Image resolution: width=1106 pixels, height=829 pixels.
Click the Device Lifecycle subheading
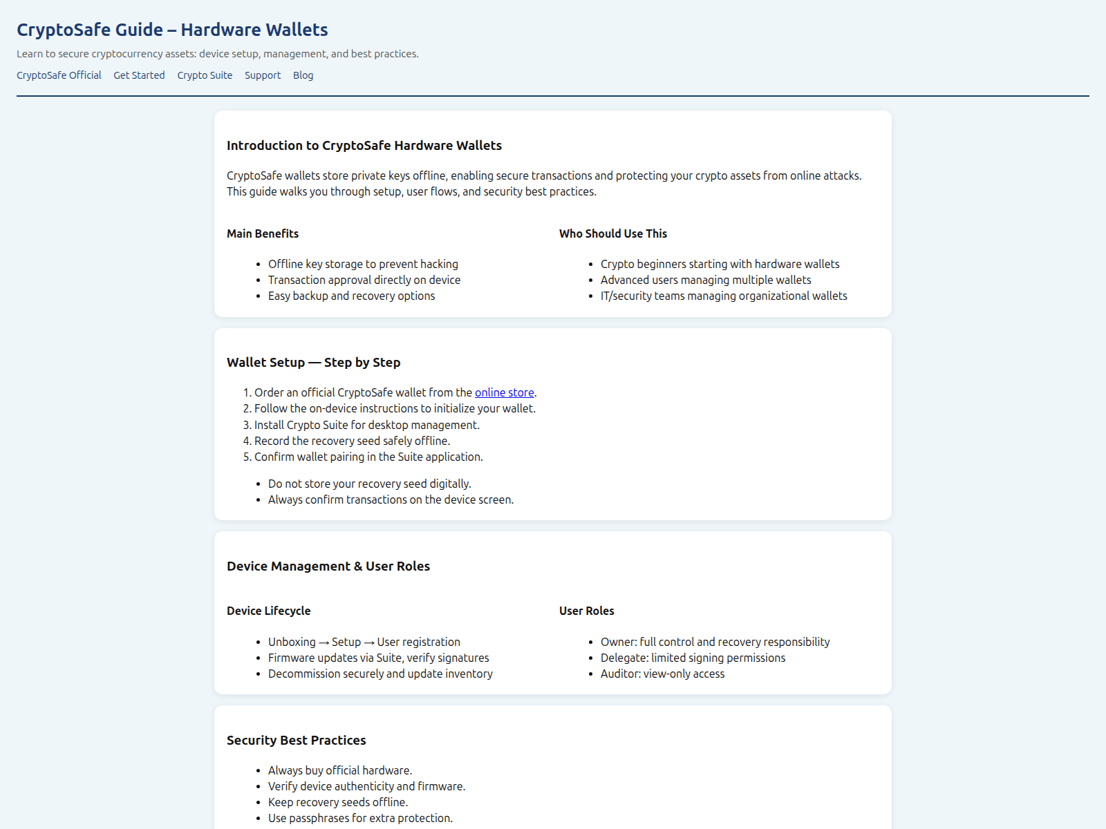click(x=268, y=611)
